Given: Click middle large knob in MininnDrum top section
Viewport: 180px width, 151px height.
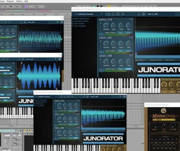Looking at the screenshot, I should click(164, 126).
